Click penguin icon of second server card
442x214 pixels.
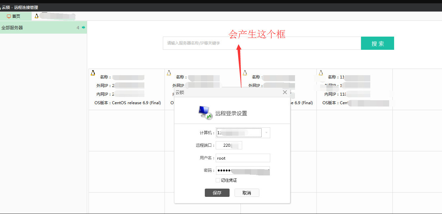169,73
